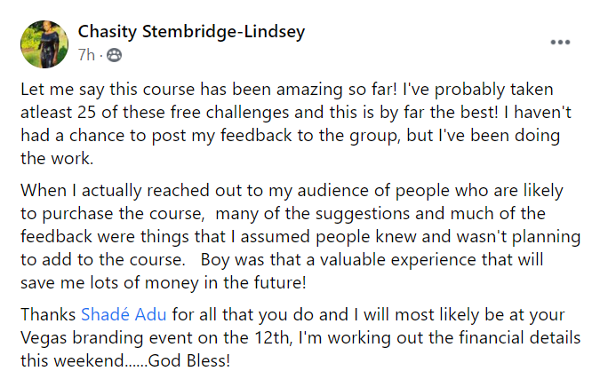Image resolution: width=592 pixels, height=379 pixels.
Task: Click the 7h post timestamp
Action: (86, 55)
